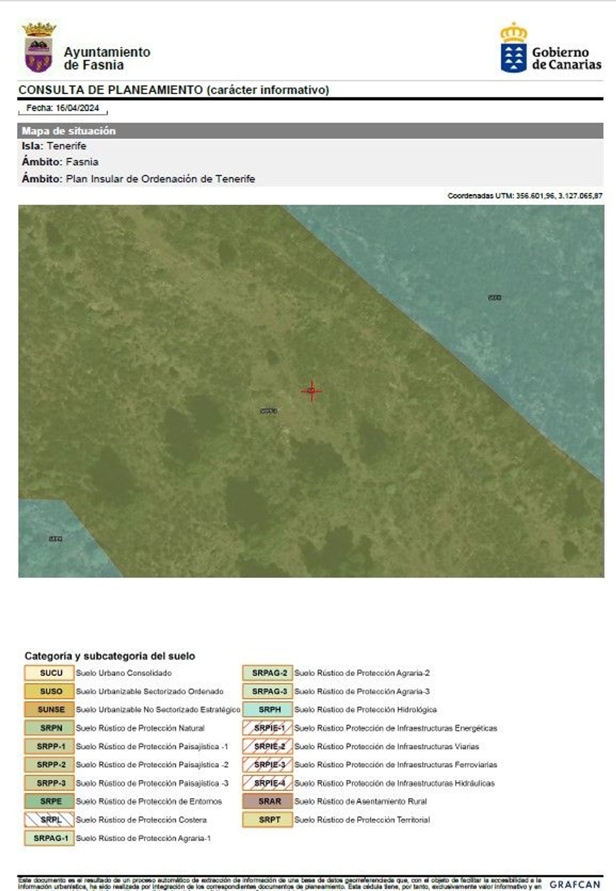Click the 'CONSULTA DE PLANEAMIENTO' title
The width and height of the screenshot is (616, 891).
[174, 90]
